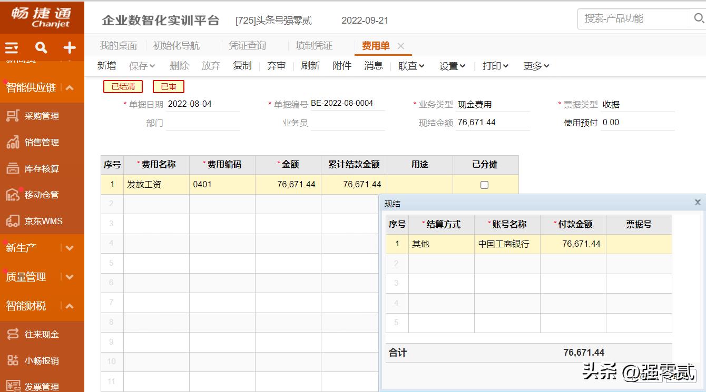Click the 刷新 button in the toolbar
The width and height of the screenshot is (706, 392).
point(310,65)
